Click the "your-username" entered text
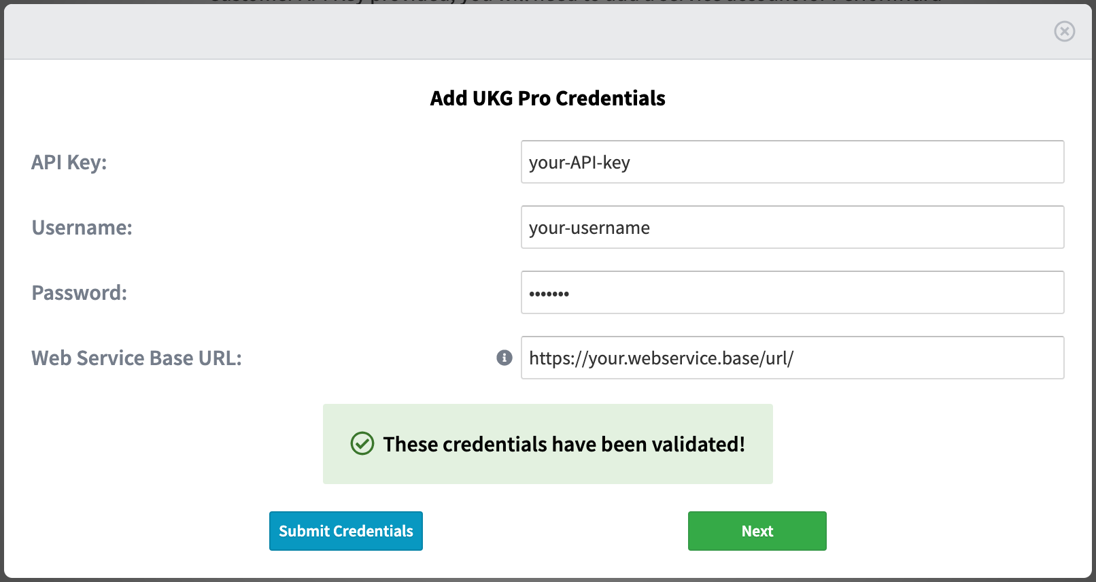Image resolution: width=1096 pixels, height=582 pixels. (x=589, y=228)
